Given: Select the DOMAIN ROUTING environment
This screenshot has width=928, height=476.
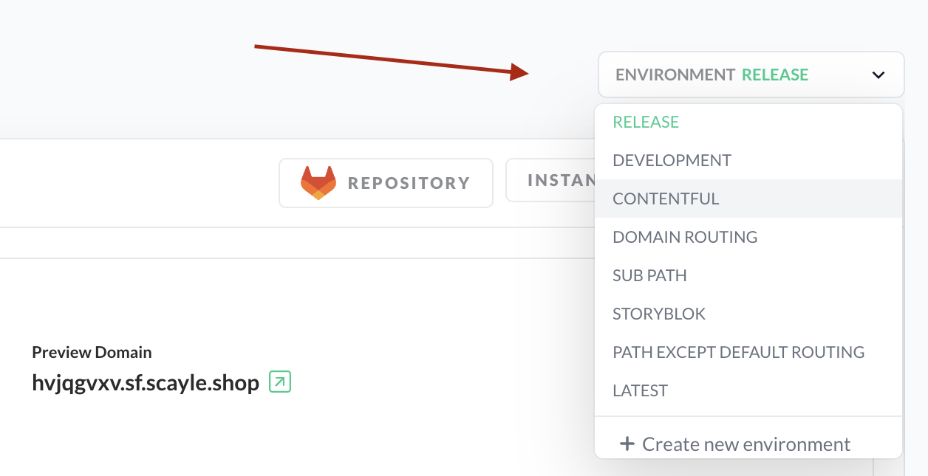Looking at the screenshot, I should [x=685, y=237].
